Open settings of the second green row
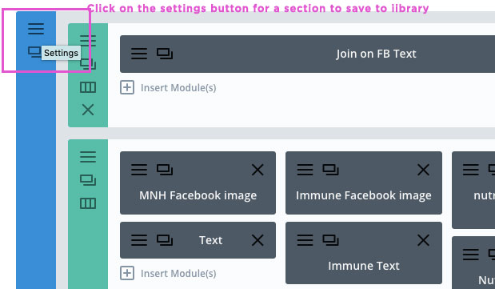This screenshot has height=289, width=495. (x=88, y=157)
